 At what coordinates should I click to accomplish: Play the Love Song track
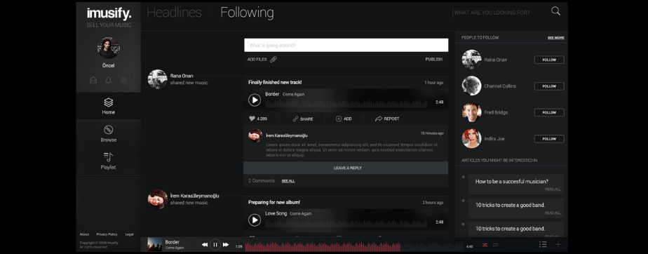(254, 220)
